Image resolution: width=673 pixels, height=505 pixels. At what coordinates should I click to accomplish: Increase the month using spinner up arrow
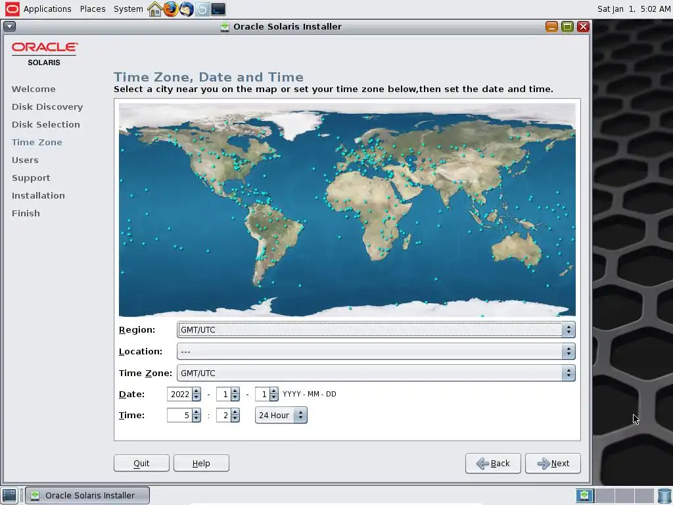click(235, 391)
